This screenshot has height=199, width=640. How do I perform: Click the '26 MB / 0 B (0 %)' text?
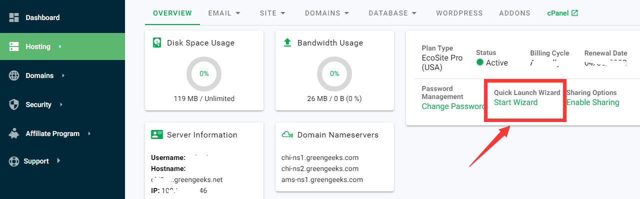[334, 98]
